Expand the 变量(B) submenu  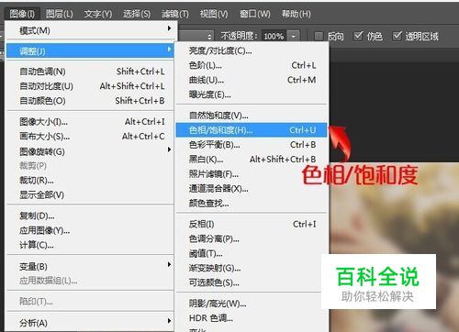(90, 266)
